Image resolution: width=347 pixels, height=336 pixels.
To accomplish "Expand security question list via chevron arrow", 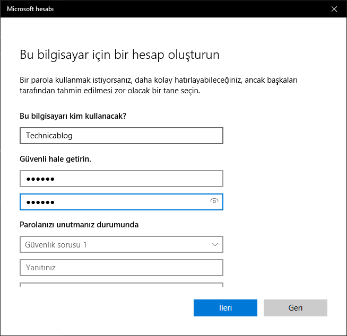I will tap(215, 244).
